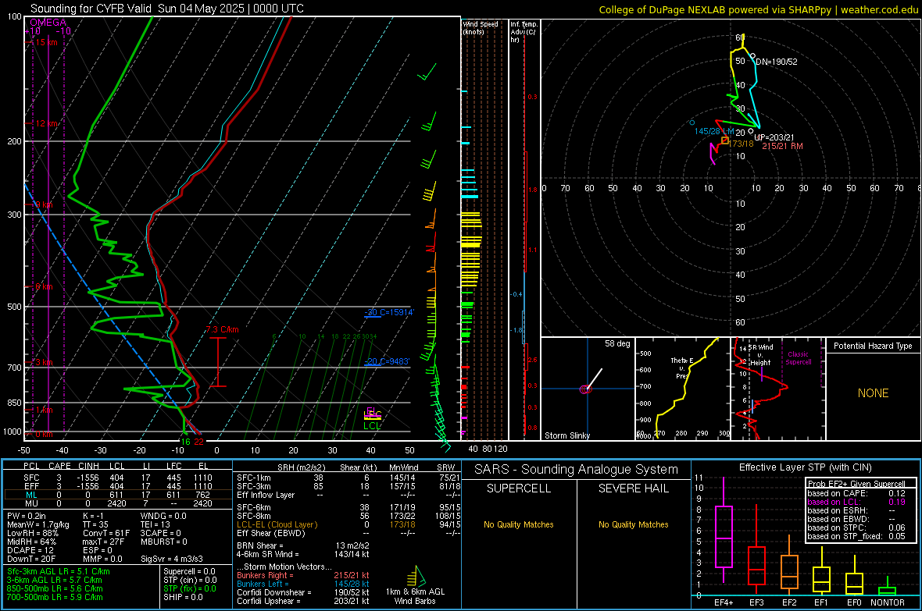Select the SFC parcel row
Image resolution: width=922 pixels, height=611 pixels.
point(118,478)
